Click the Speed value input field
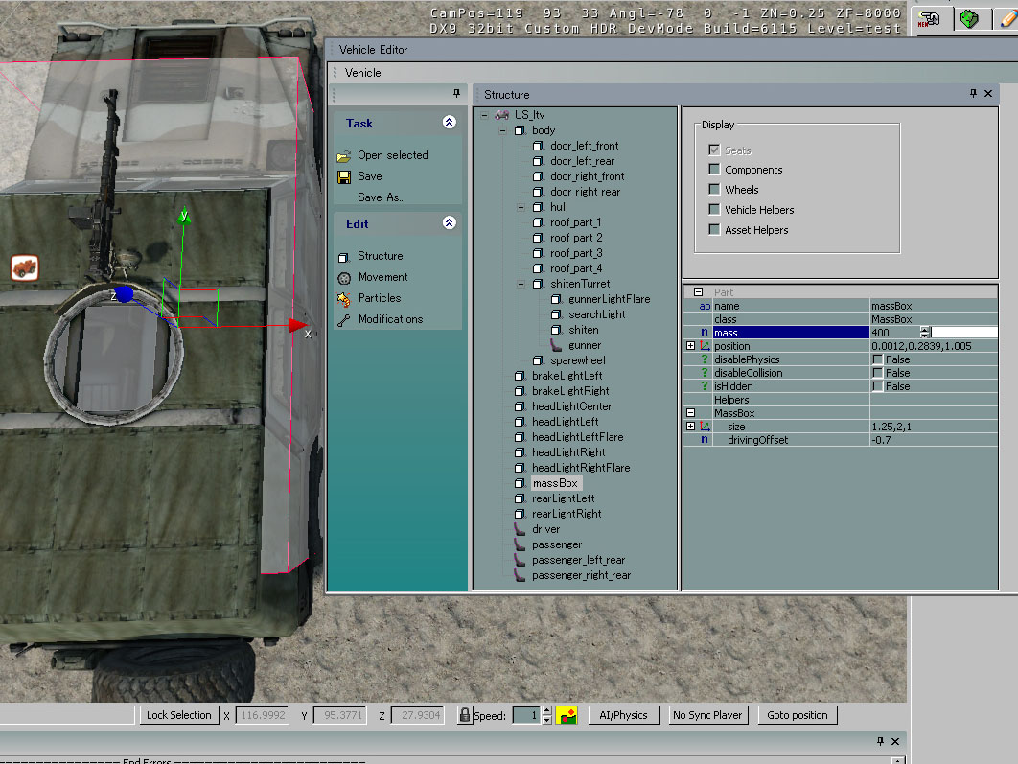Viewport: 1018px width, 764px height. (x=526, y=715)
